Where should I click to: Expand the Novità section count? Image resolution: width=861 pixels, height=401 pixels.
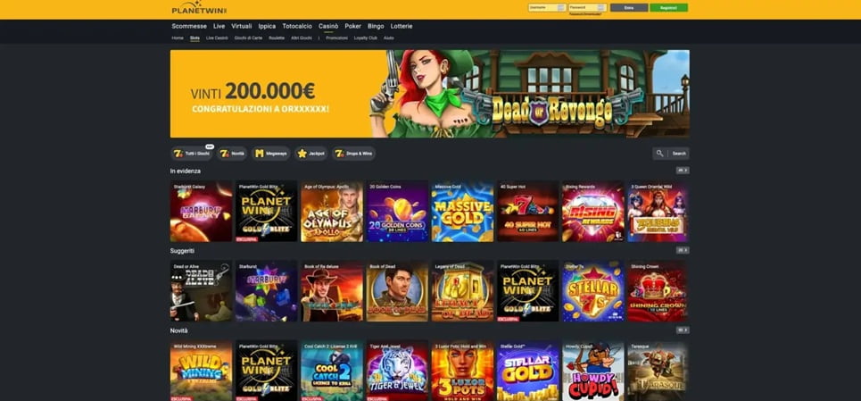coord(683,330)
